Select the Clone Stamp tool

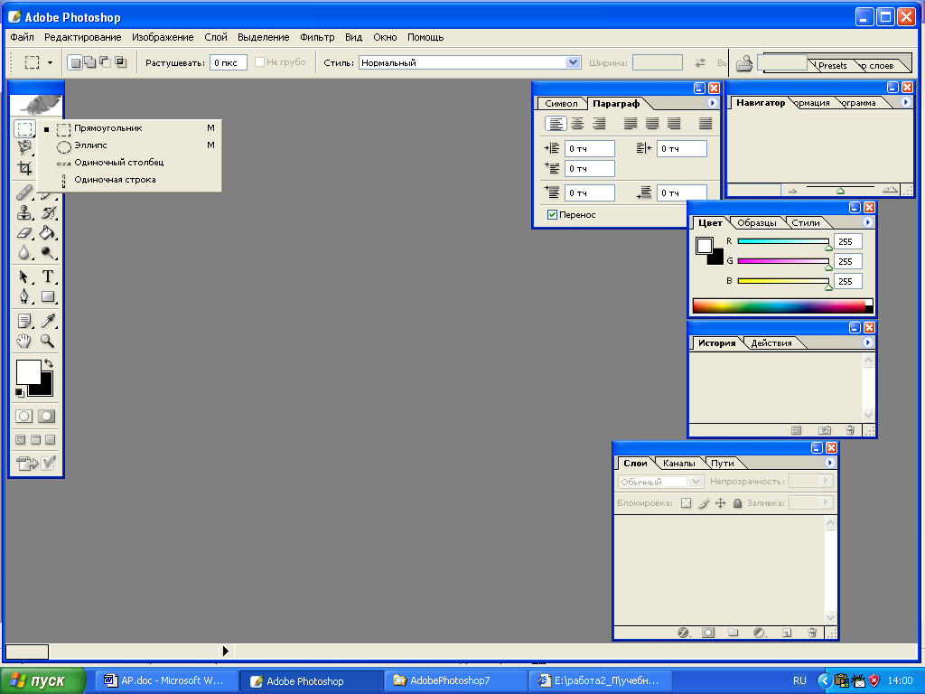click(24, 212)
